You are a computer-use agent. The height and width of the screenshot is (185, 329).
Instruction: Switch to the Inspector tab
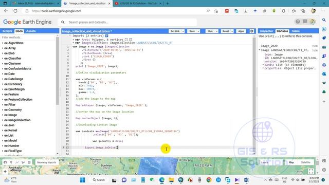pos(266,31)
